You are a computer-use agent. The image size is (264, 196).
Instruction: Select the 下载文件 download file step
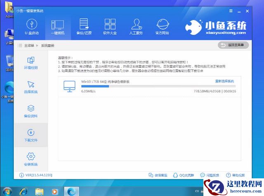[x=31, y=135]
